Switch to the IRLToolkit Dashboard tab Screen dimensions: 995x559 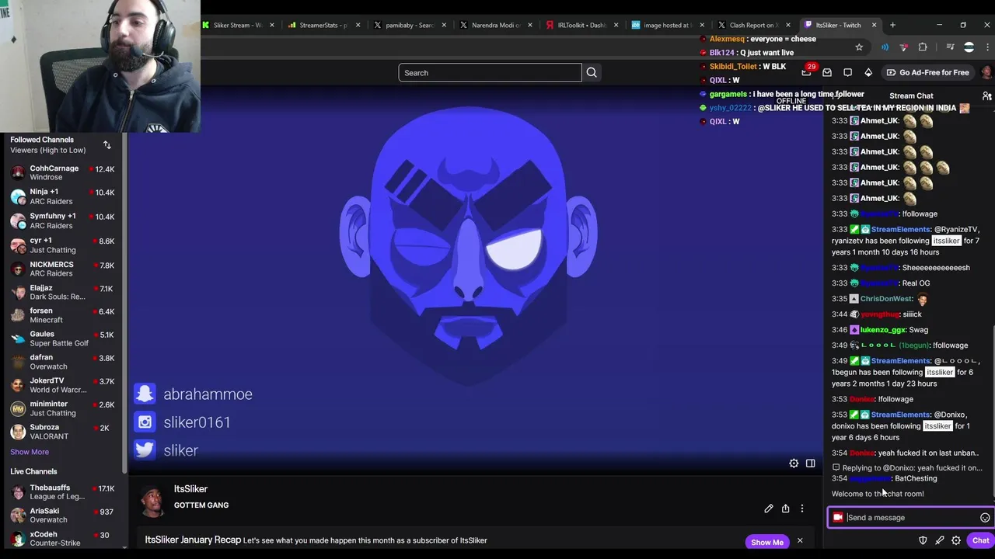pos(581,25)
